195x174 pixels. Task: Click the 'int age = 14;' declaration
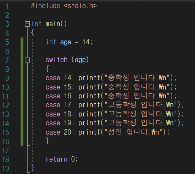click(69, 42)
